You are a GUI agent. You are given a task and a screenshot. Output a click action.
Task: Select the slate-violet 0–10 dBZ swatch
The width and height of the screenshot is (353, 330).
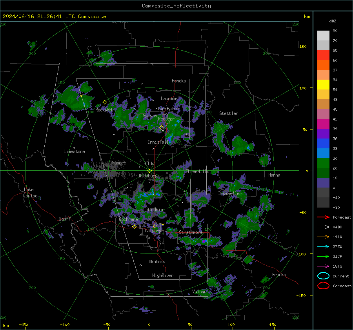click(x=323, y=183)
